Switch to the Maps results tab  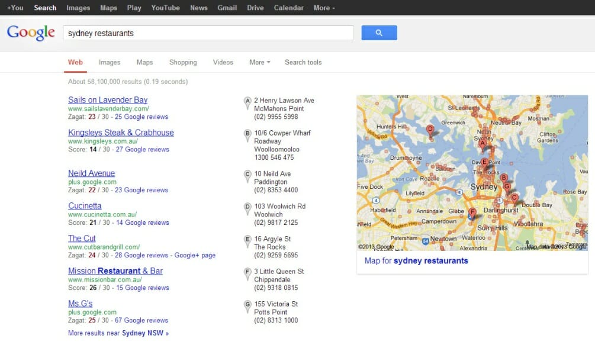point(144,62)
